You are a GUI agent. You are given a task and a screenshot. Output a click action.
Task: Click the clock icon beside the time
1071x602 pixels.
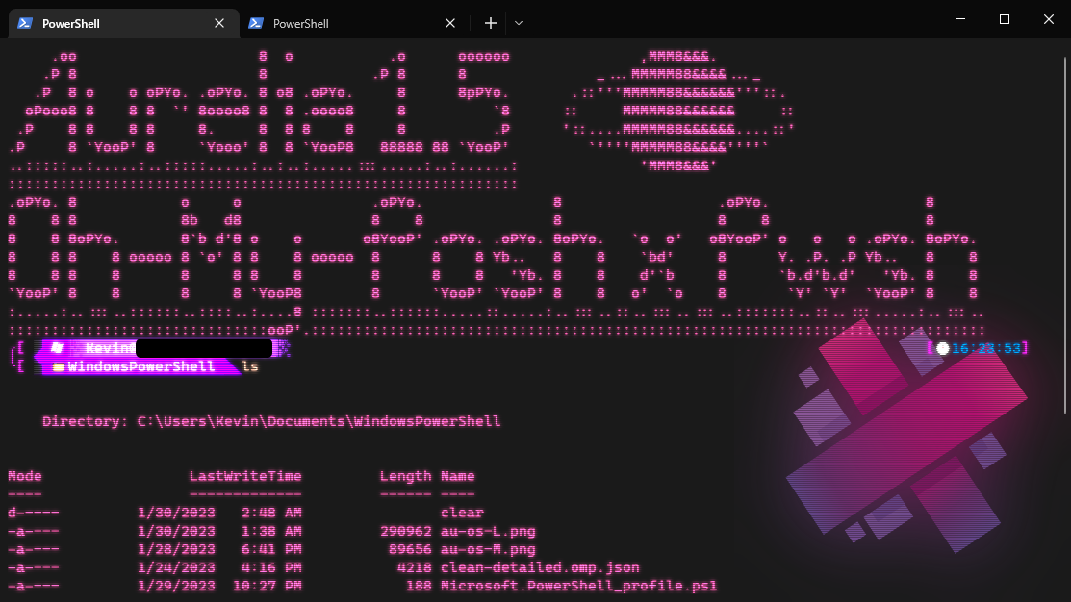click(943, 348)
